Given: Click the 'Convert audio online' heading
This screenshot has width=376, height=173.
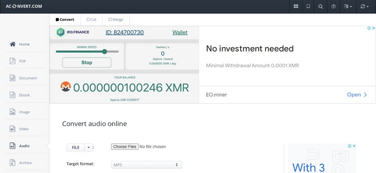Looking at the screenshot, I should pyautogui.click(x=94, y=124).
